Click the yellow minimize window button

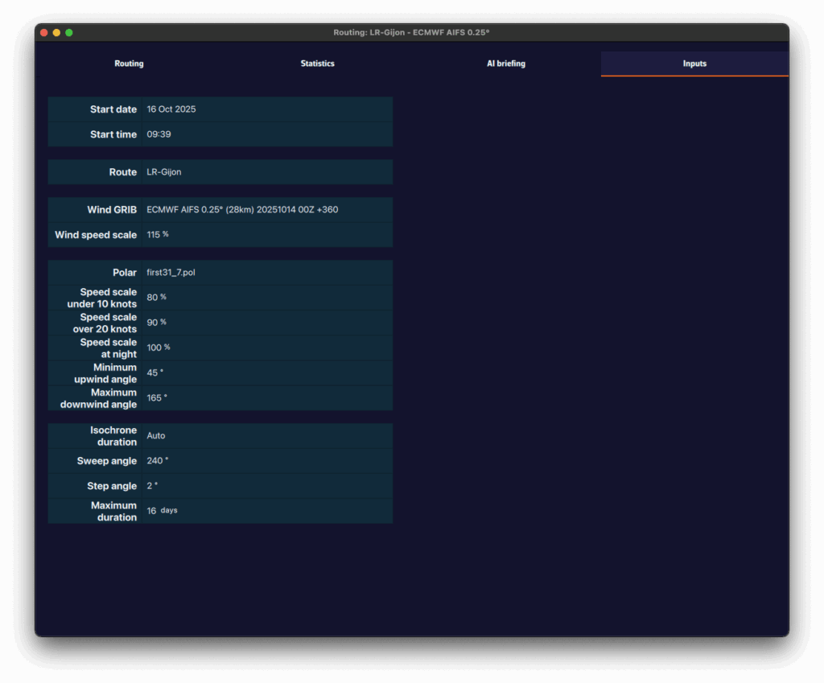[x=56, y=32]
